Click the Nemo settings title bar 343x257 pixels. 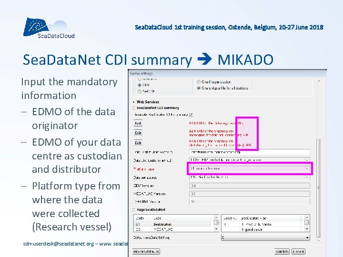227,74
